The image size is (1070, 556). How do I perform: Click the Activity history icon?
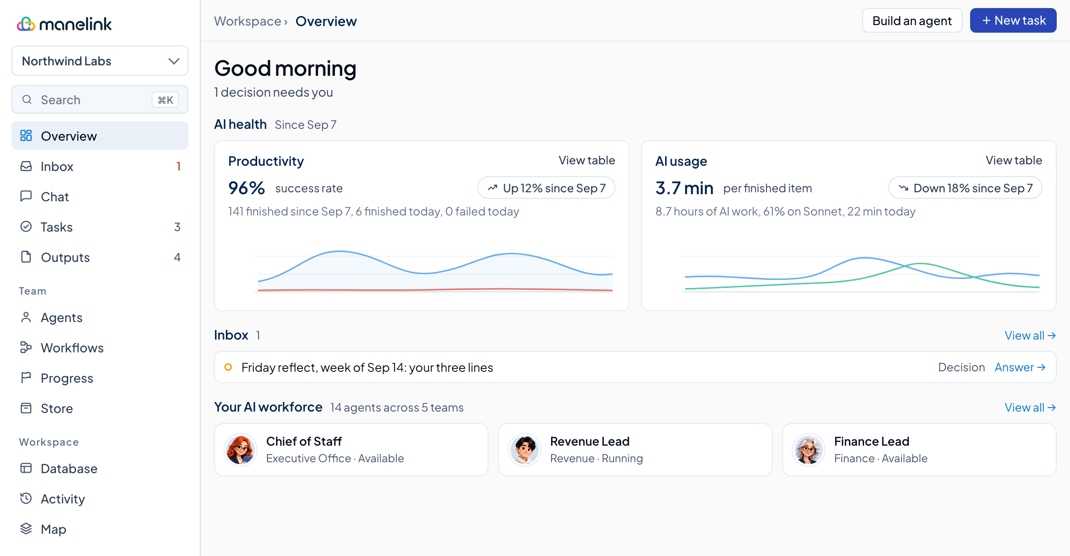[26, 499]
